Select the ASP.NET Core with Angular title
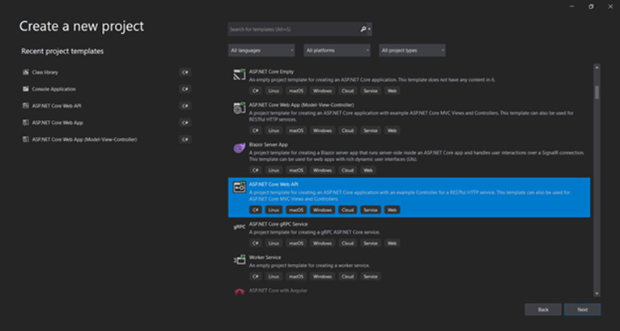The width and height of the screenshot is (620, 331). click(x=278, y=291)
